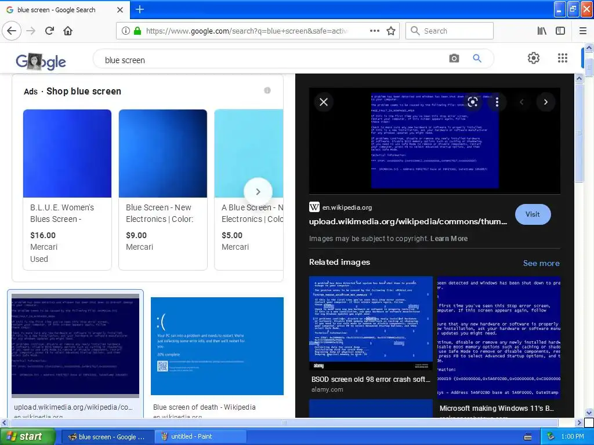Screen dimensions: 594x445
Task: Click the page vertical scrollbar up arrow
Action: 589,48
